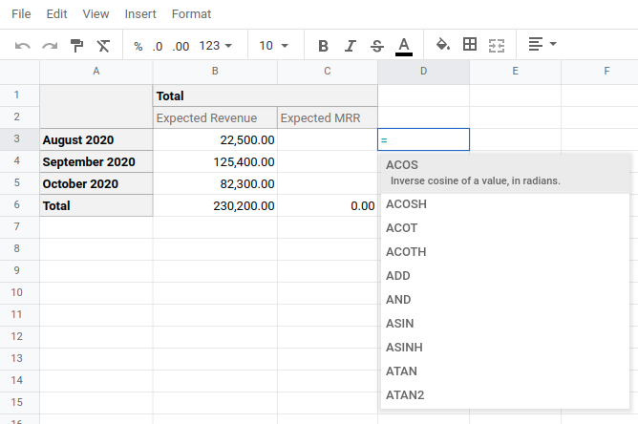638x424 pixels.
Task: Toggle Bold formatting
Action: 323,46
